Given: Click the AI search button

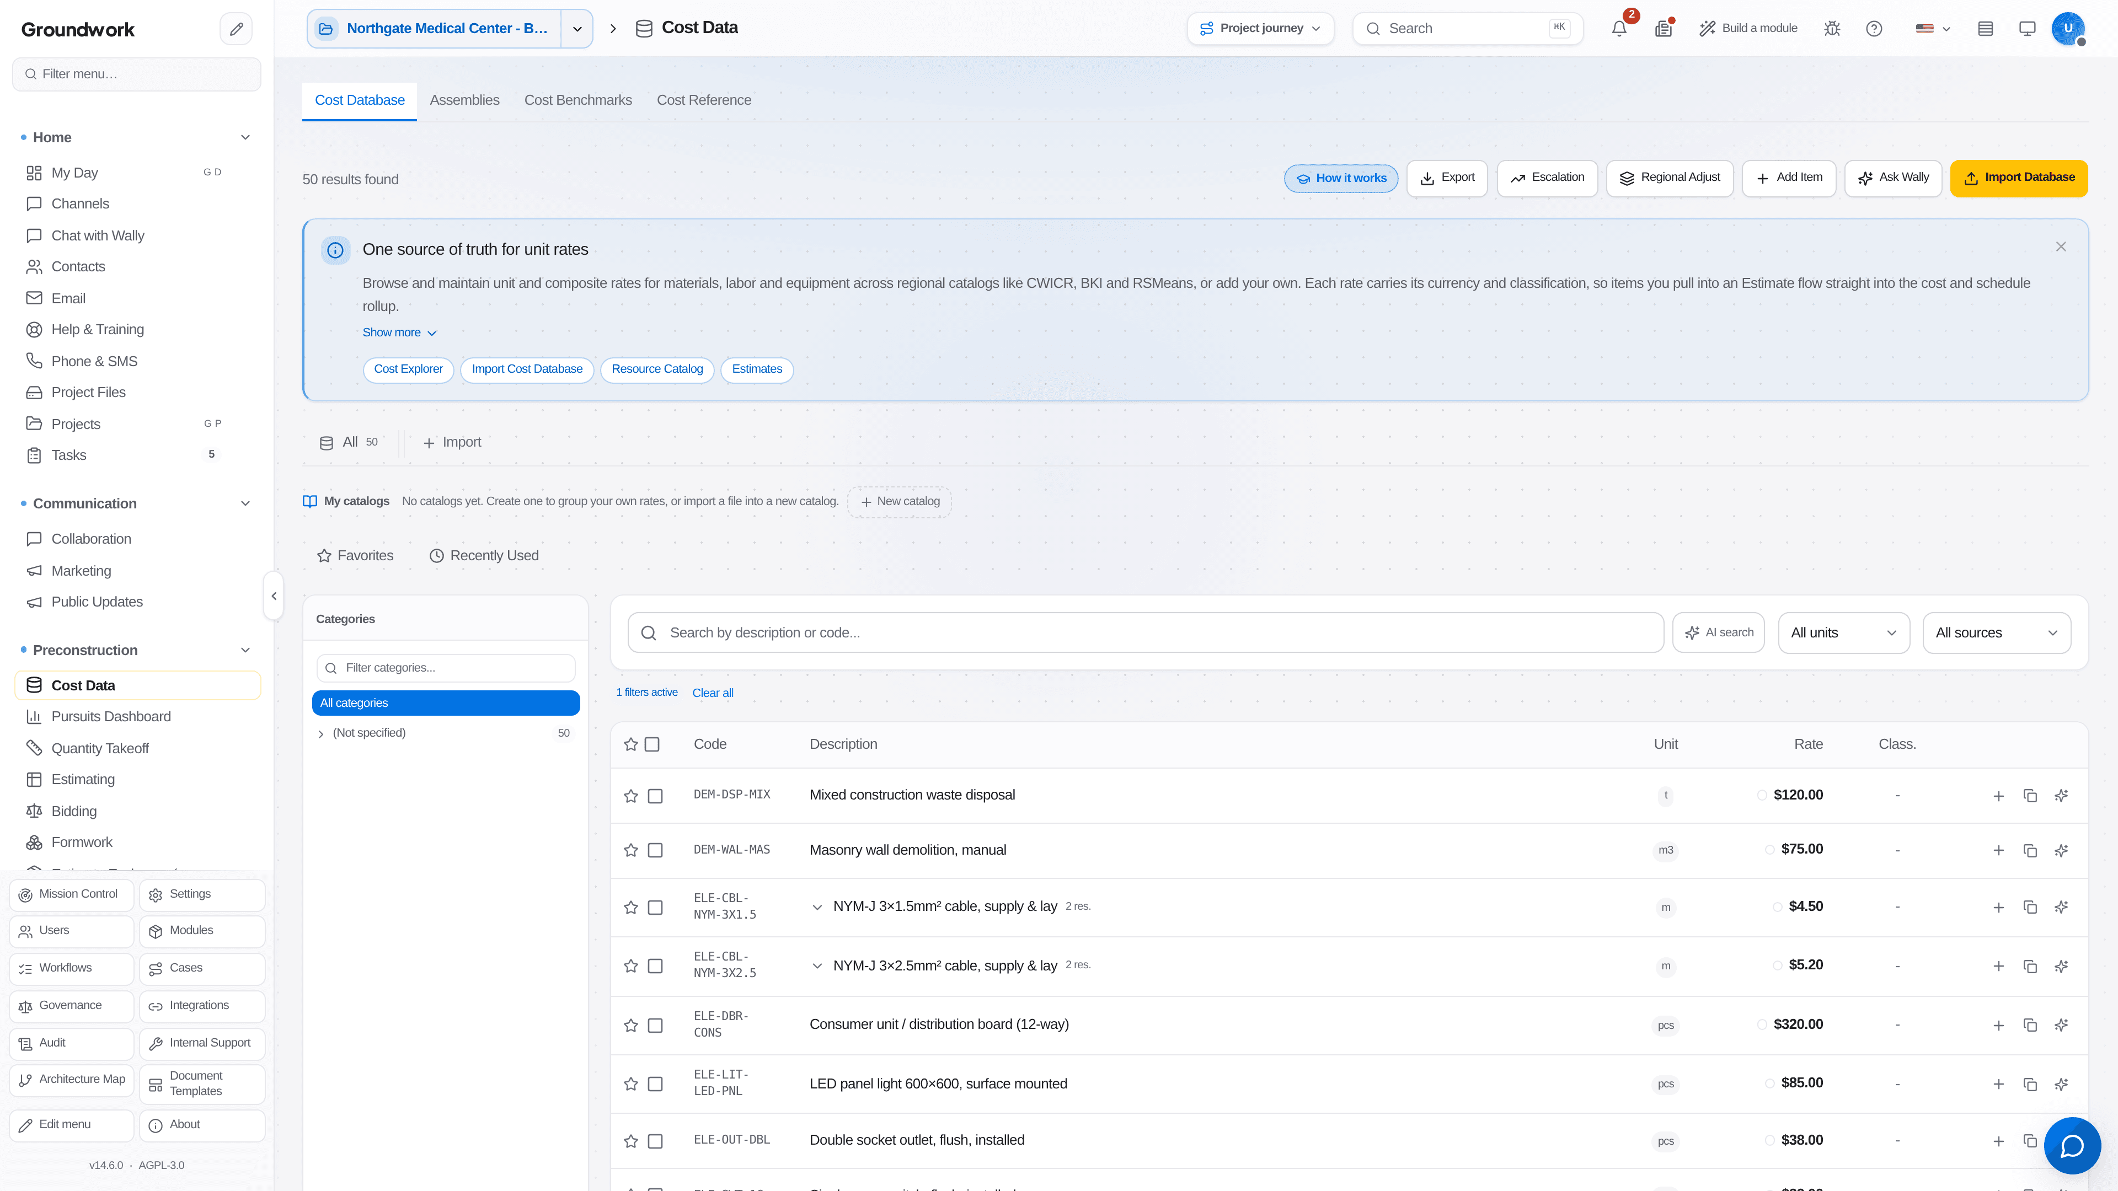Looking at the screenshot, I should point(1718,633).
